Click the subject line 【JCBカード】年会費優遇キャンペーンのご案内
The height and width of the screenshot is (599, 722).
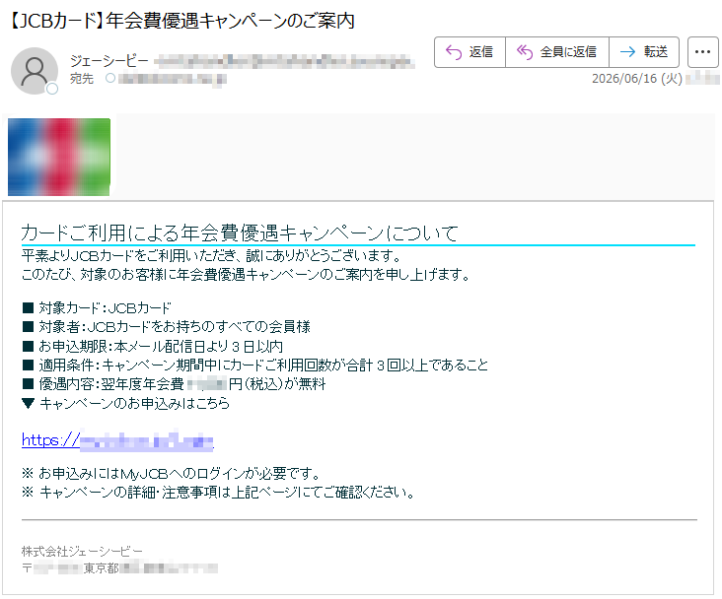[180, 21]
